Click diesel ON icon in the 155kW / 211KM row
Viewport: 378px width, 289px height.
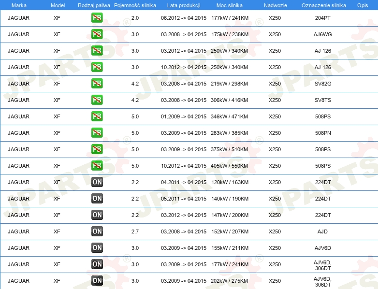click(x=97, y=247)
